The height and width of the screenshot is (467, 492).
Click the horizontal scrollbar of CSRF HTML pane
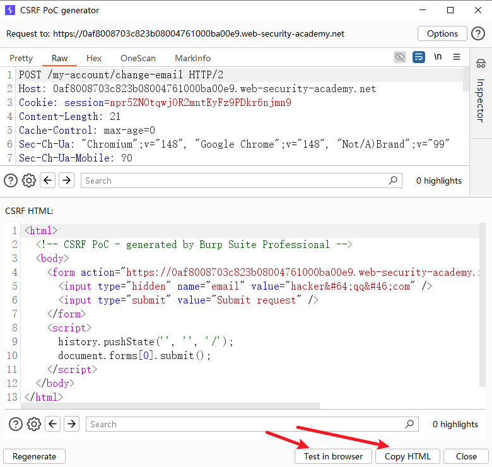coord(170,406)
